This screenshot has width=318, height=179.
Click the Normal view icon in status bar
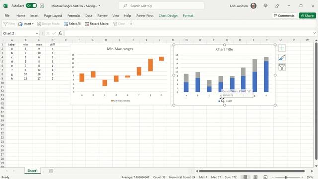coord(245,177)
